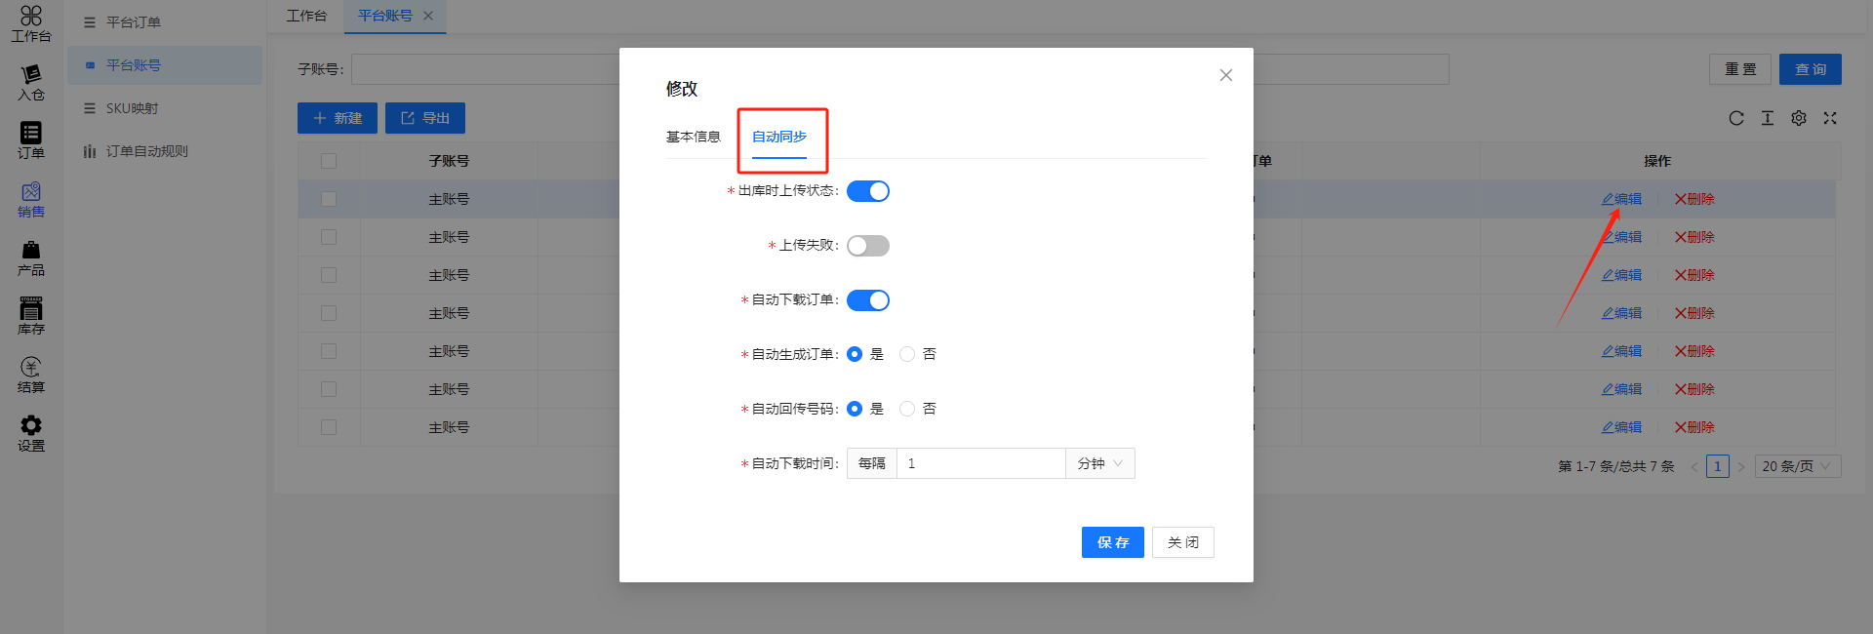The width and height of the screenshot is (1873, 634).
Task: Select 否 for 自动生成订单
Action: (x=907, y=354)
